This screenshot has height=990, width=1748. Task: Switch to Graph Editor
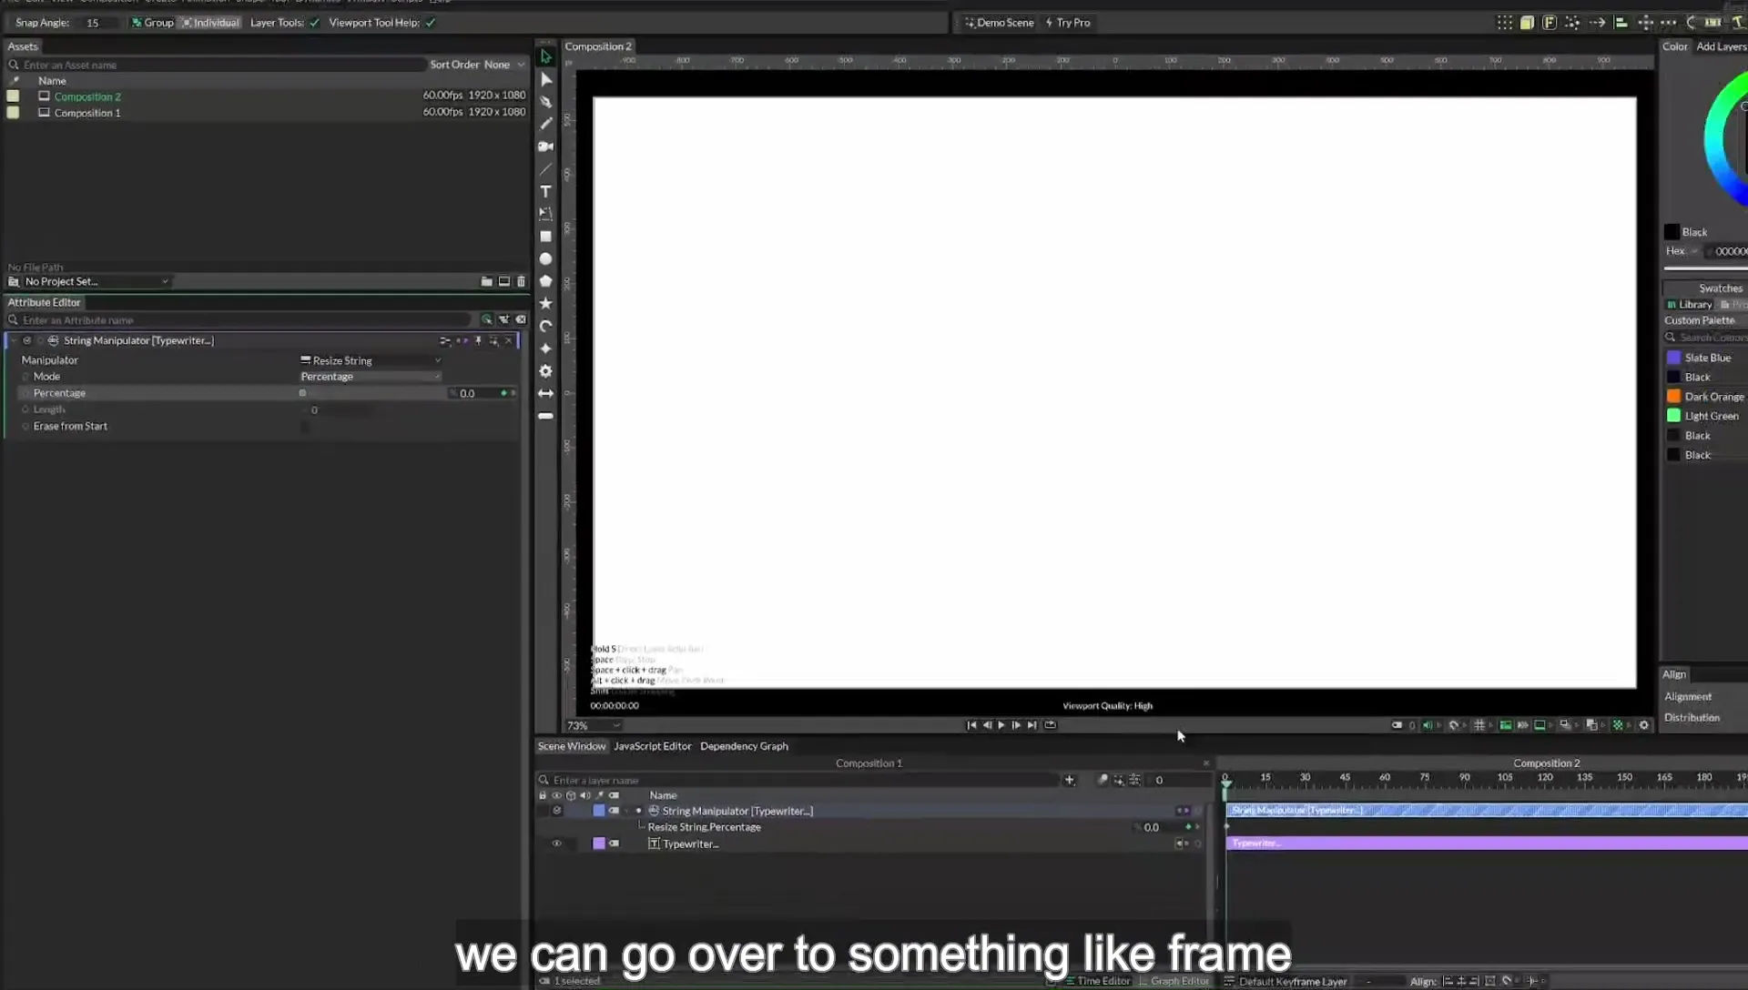pos(1174,981)
